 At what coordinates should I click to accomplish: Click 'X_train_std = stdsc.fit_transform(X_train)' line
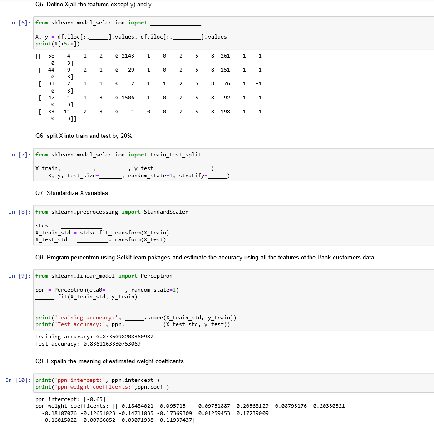[x=102, y=233]
